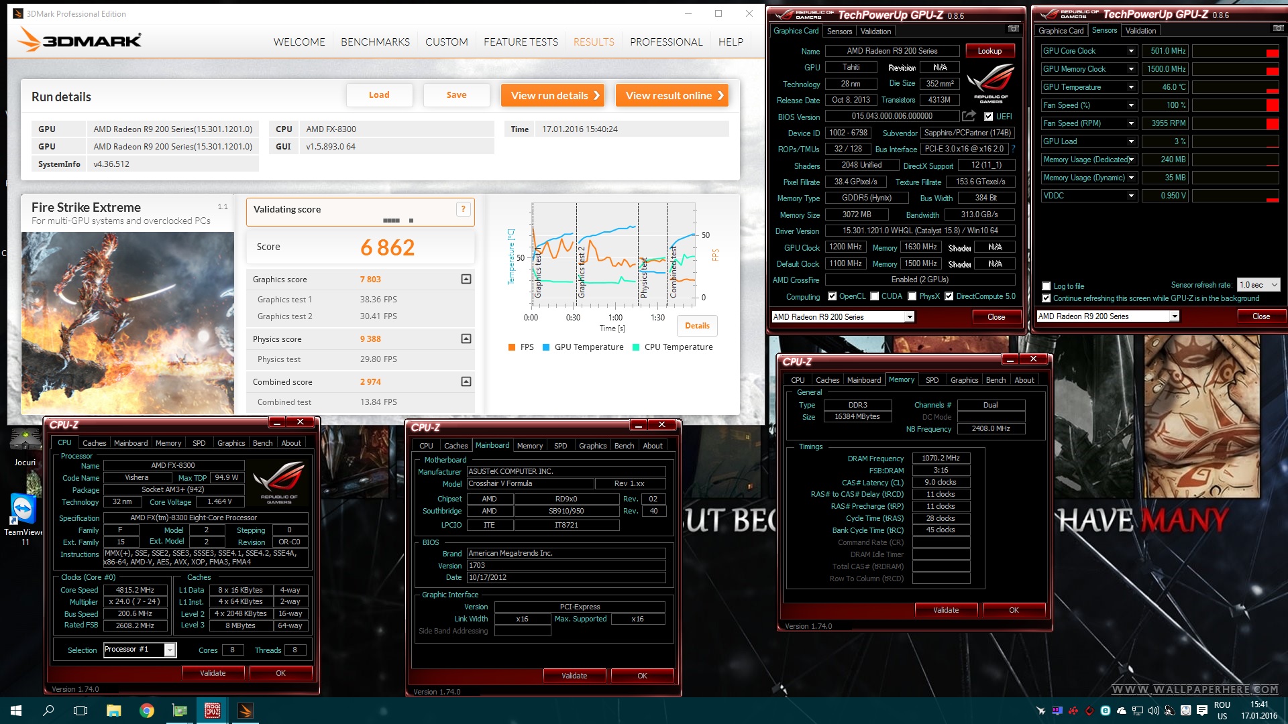The height and width of the screenshot is (724, 1288).
Task: Launch Google Chrome from the taskbar
Action: [146, 711]
